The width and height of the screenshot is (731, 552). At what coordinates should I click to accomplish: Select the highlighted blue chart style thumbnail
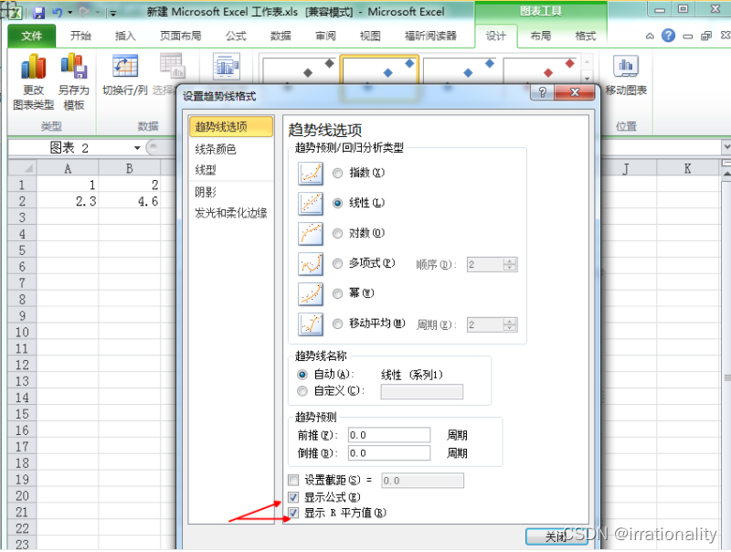379,71
